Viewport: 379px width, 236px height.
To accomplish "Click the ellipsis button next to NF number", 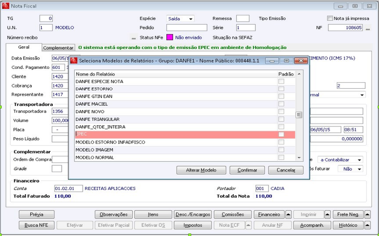I will [368, 28].
